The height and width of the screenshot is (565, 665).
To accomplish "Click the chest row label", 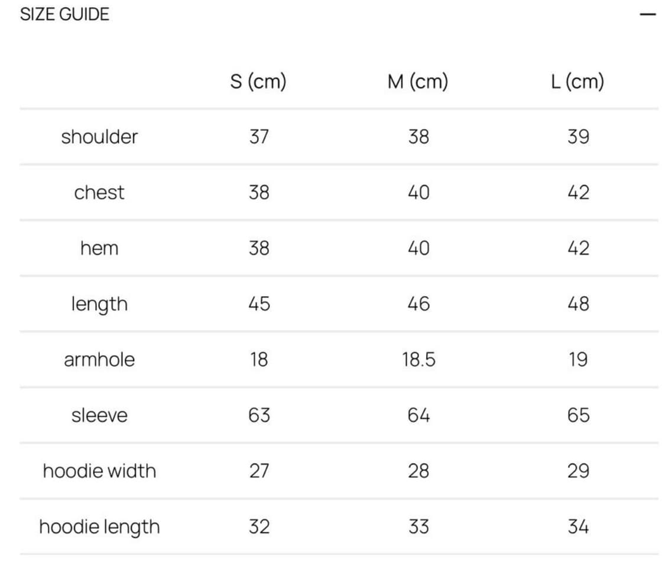I will pyautogui.click(x=99, y=192).
